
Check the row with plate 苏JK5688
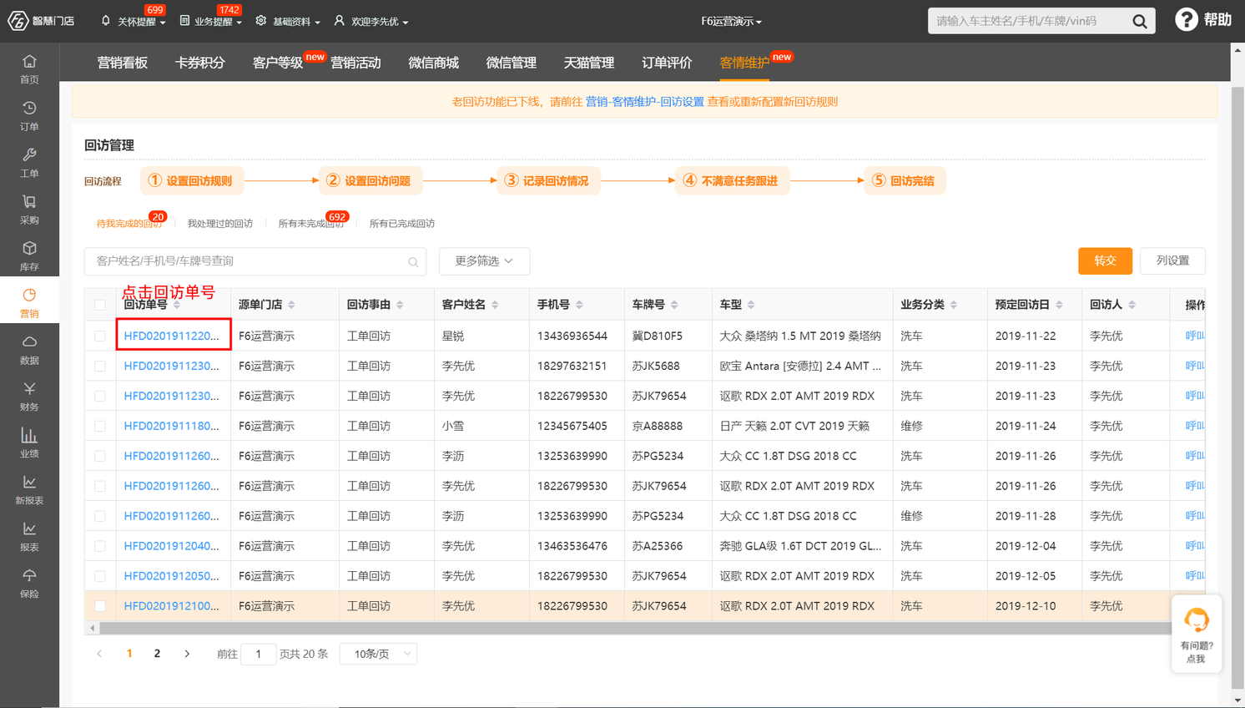[x=100, y=366]
